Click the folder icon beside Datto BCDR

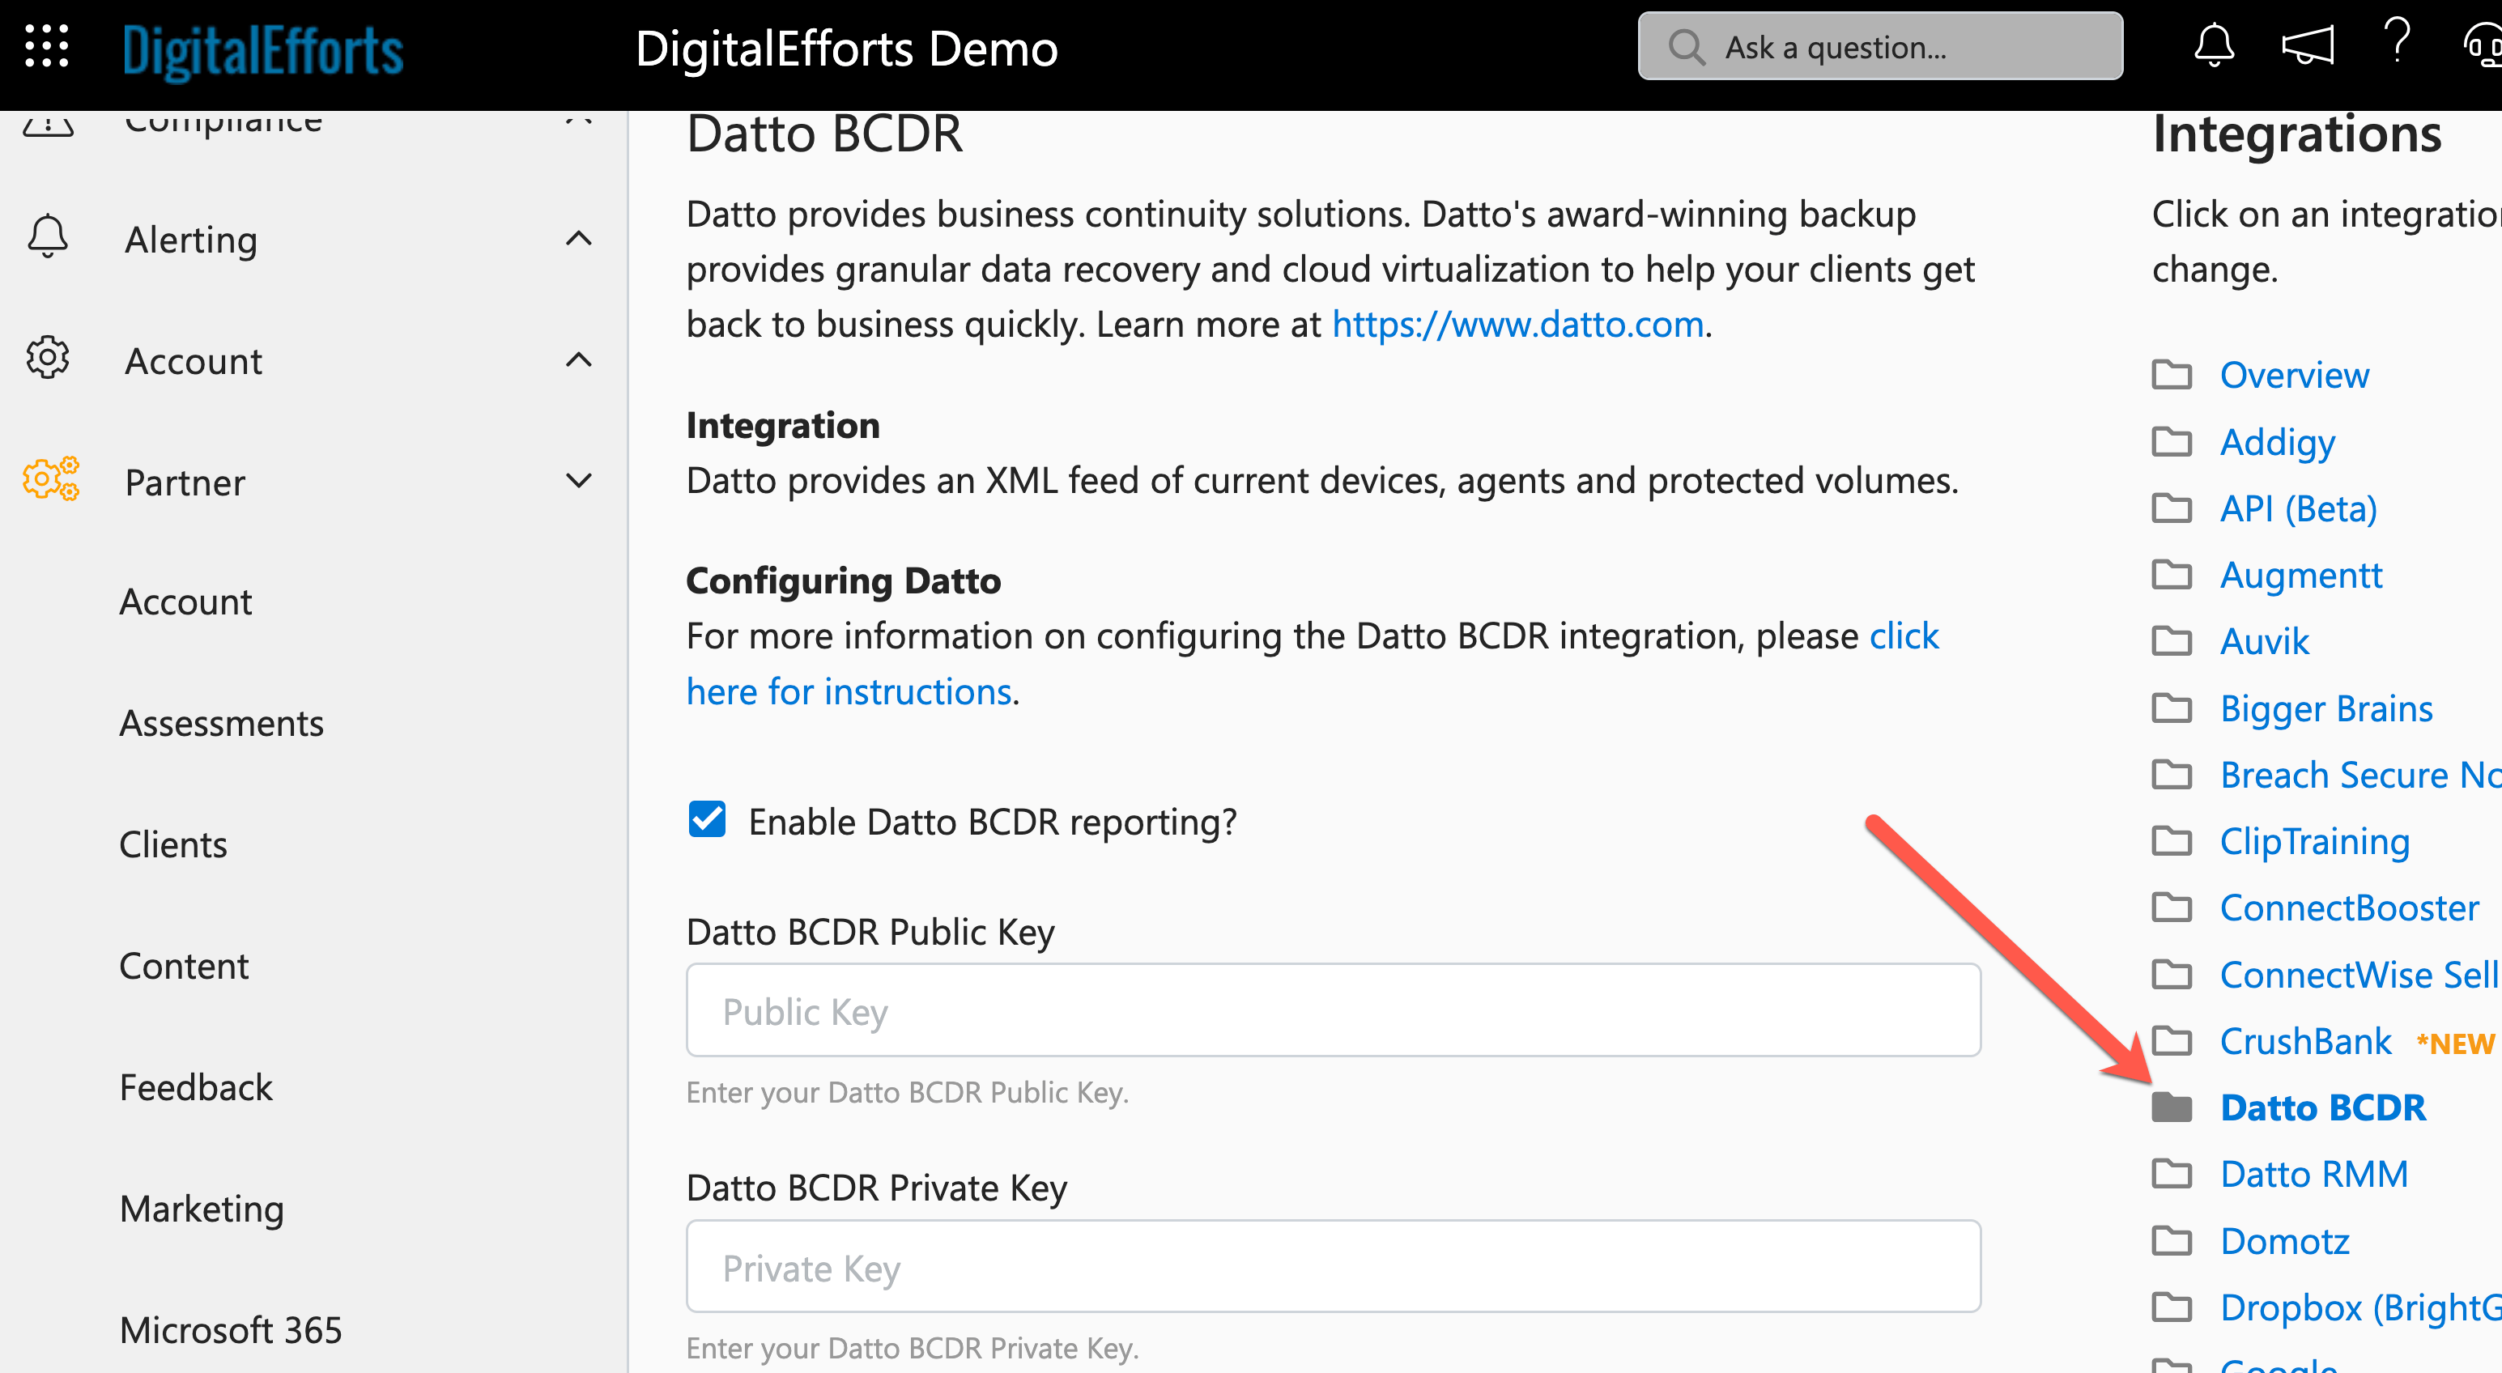[2172, 1107]
